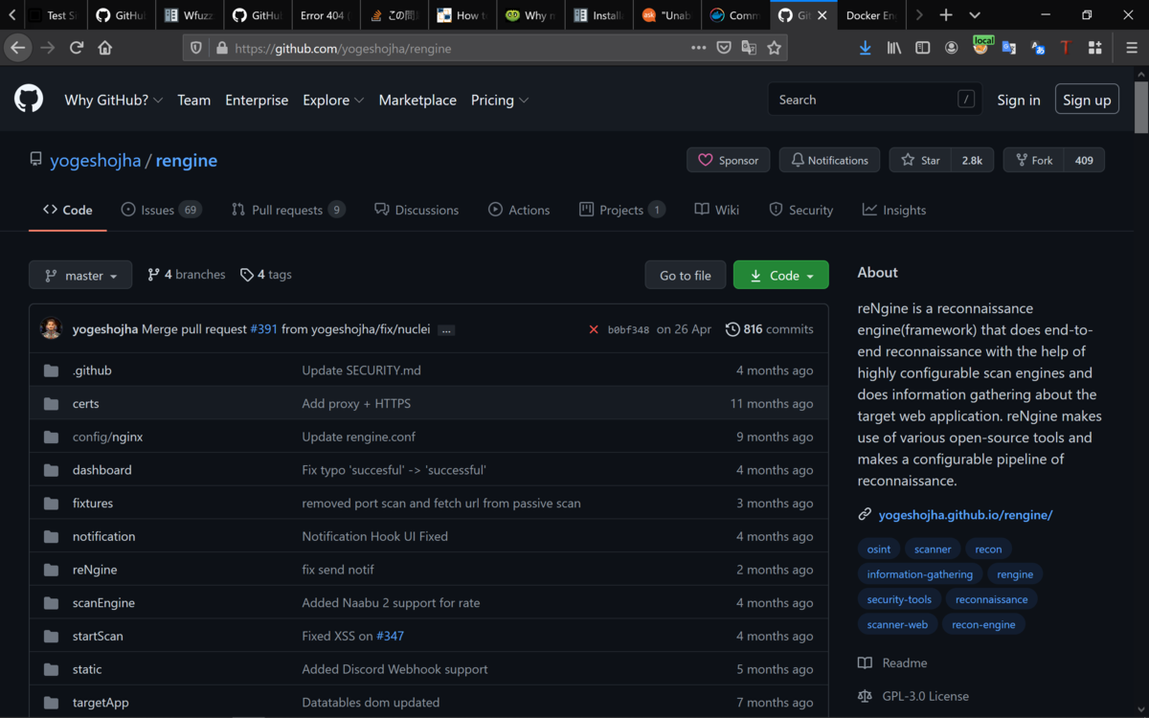Toggle the browser sidebar view
Viewport: 1149px width, 718px height.
[922, 48]
